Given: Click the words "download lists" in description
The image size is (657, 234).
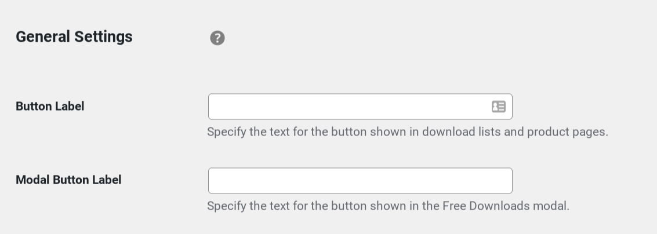Looking at the screenshot, I should click(461, 132).
